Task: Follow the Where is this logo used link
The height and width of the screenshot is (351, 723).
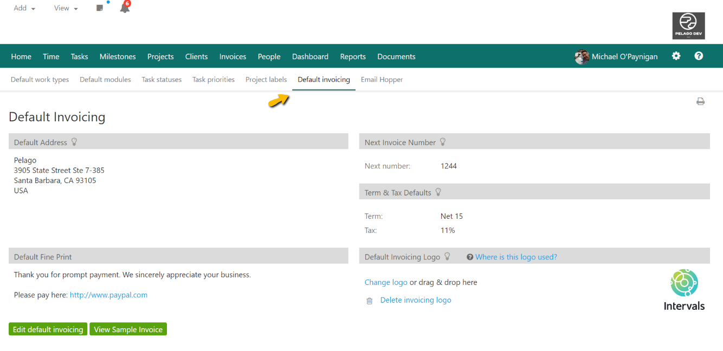Action: click(516, 256)
